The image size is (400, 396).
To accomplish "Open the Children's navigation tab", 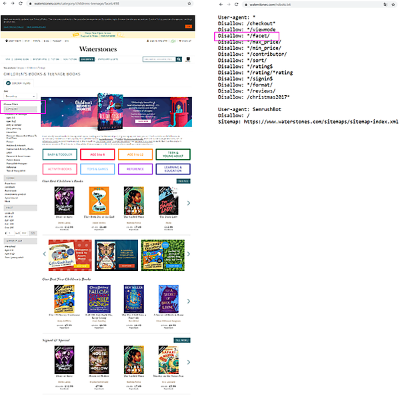I will pyautogui.click(x=87, y=59).
